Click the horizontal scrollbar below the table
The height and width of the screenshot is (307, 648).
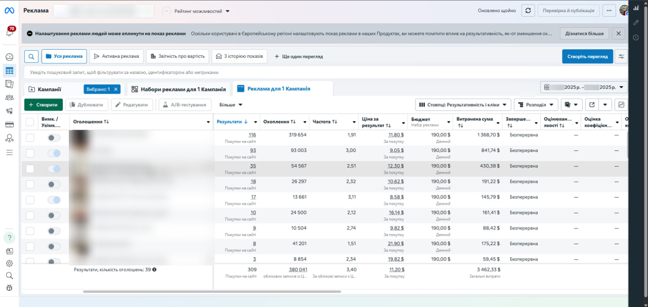[212, 291]
